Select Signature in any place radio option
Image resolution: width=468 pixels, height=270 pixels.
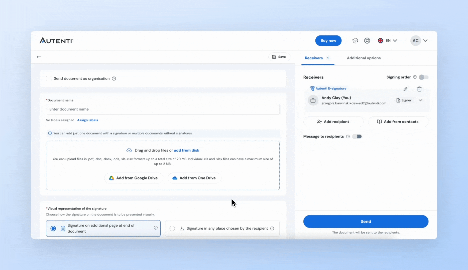(x=172, y=228)
